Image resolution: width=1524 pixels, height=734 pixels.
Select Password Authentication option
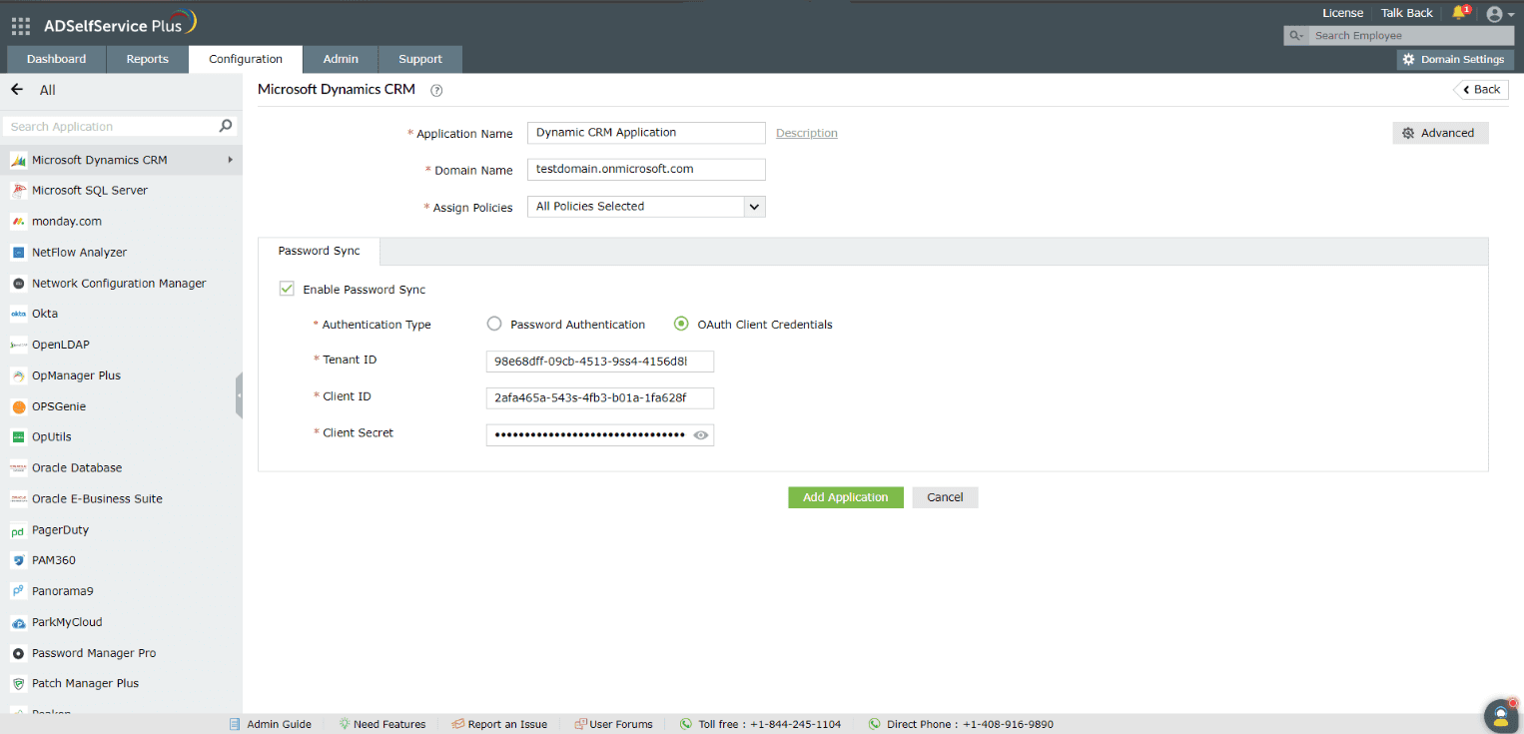(x=493, y=324)
